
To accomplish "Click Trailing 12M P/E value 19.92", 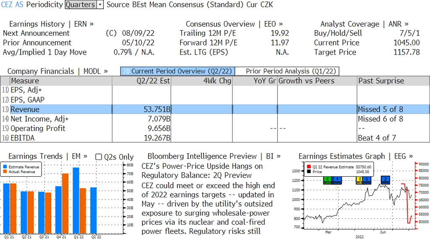I will pos(280,33).
